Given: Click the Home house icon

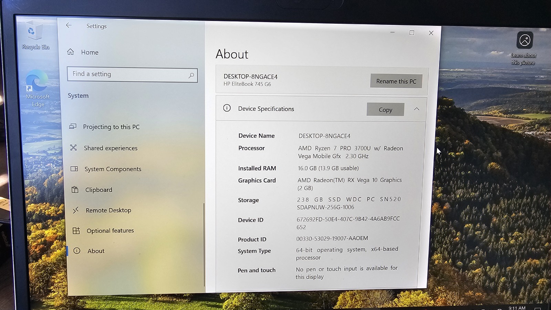Looking at the screenshot, I should pyautogui.click(x=71, y=52).
